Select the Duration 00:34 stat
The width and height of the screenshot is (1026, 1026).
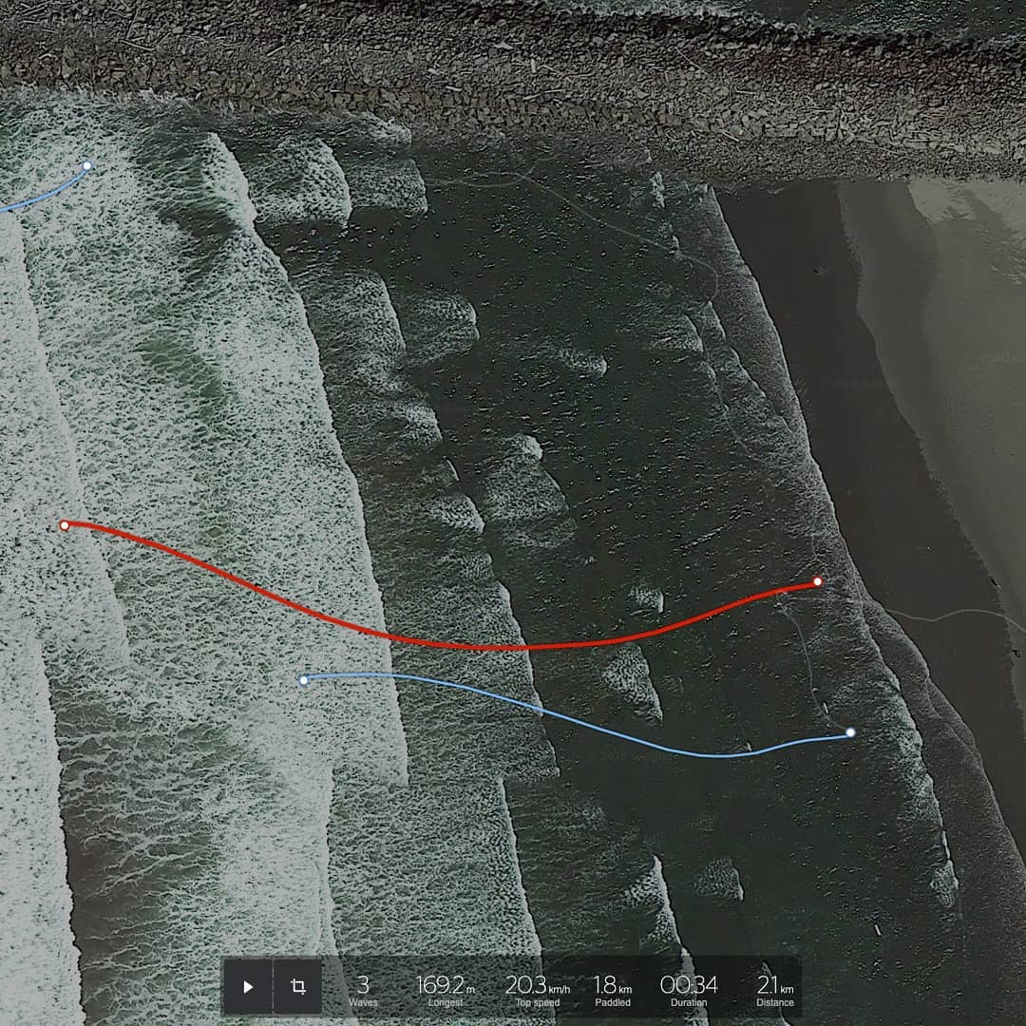(689, 991)
